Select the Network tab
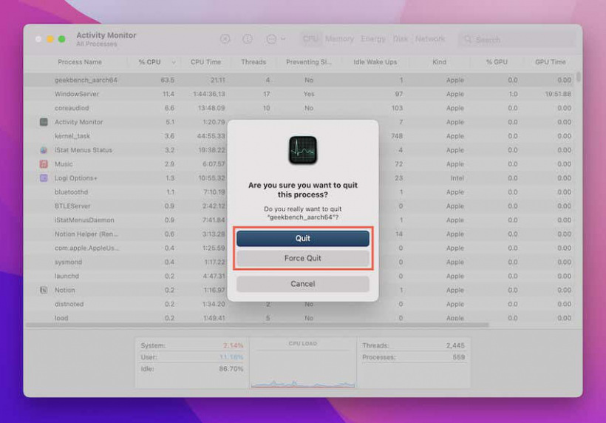This screenshot has width=606, height=423. [430, 39]
